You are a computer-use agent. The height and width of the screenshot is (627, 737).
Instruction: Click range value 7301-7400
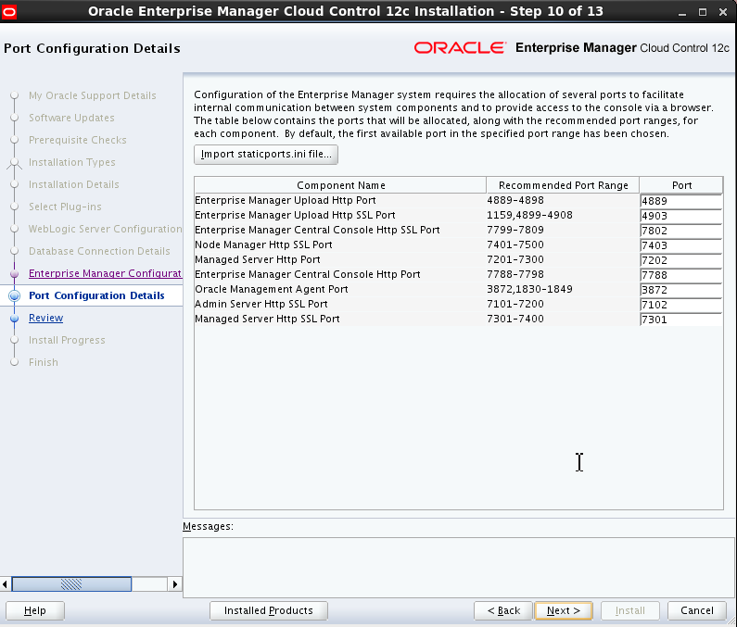click(515, 319)
